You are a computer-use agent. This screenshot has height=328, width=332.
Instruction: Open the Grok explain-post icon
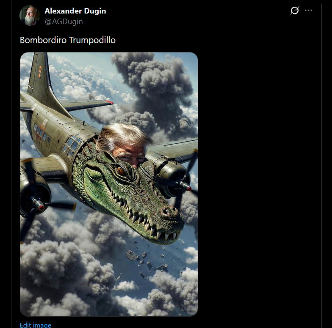(x=295, y=10)
